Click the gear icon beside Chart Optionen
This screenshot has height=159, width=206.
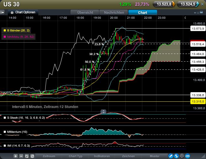click(x=12, y=13)
